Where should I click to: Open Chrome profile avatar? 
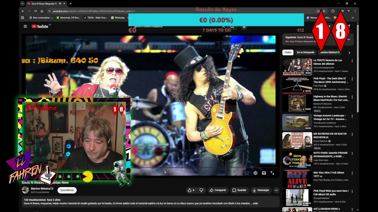pos(349,11)
